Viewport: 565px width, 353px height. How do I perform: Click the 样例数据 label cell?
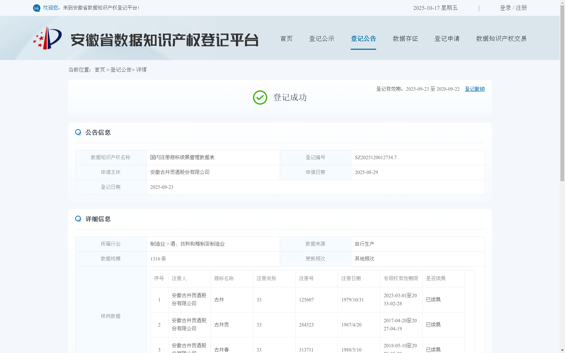coord(111,316)
